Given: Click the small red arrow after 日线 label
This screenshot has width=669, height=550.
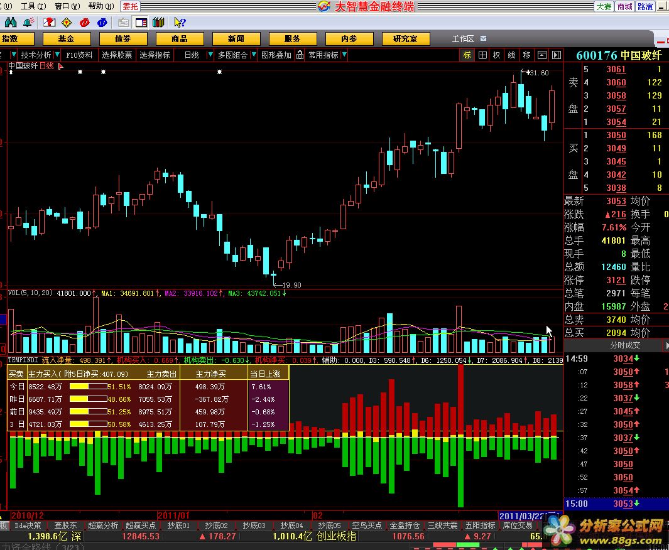Looking at the screenshot, I should pyautogui.click(x=60, y=66).
